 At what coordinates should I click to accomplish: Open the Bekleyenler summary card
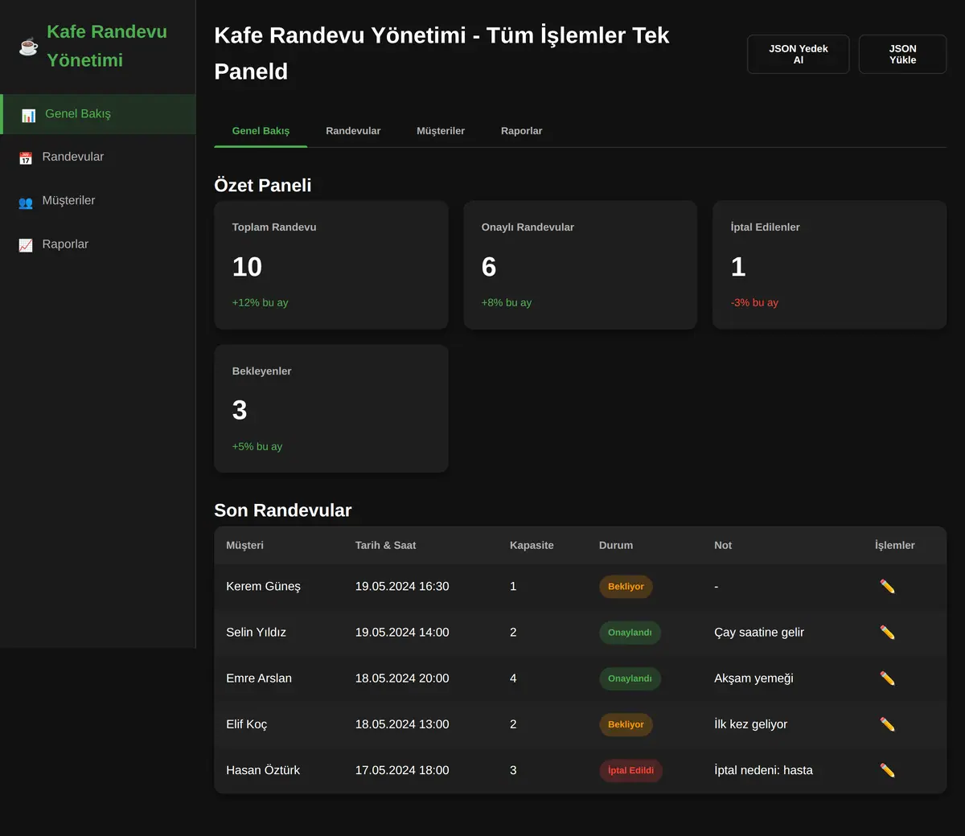(x=331, y=408)
